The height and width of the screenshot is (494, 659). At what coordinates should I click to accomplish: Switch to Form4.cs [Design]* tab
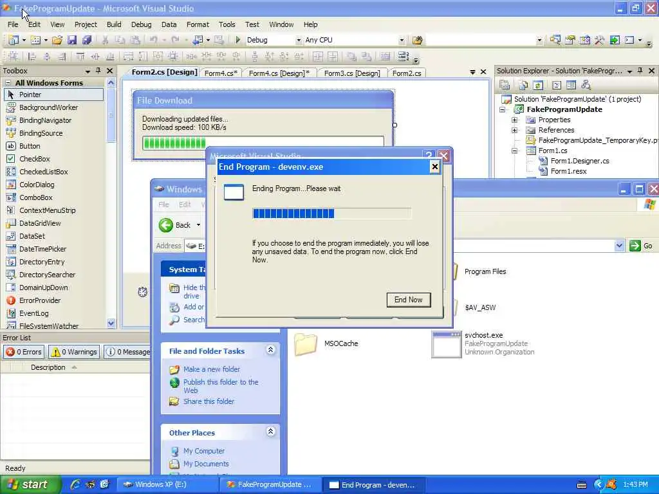click(279, 73)
